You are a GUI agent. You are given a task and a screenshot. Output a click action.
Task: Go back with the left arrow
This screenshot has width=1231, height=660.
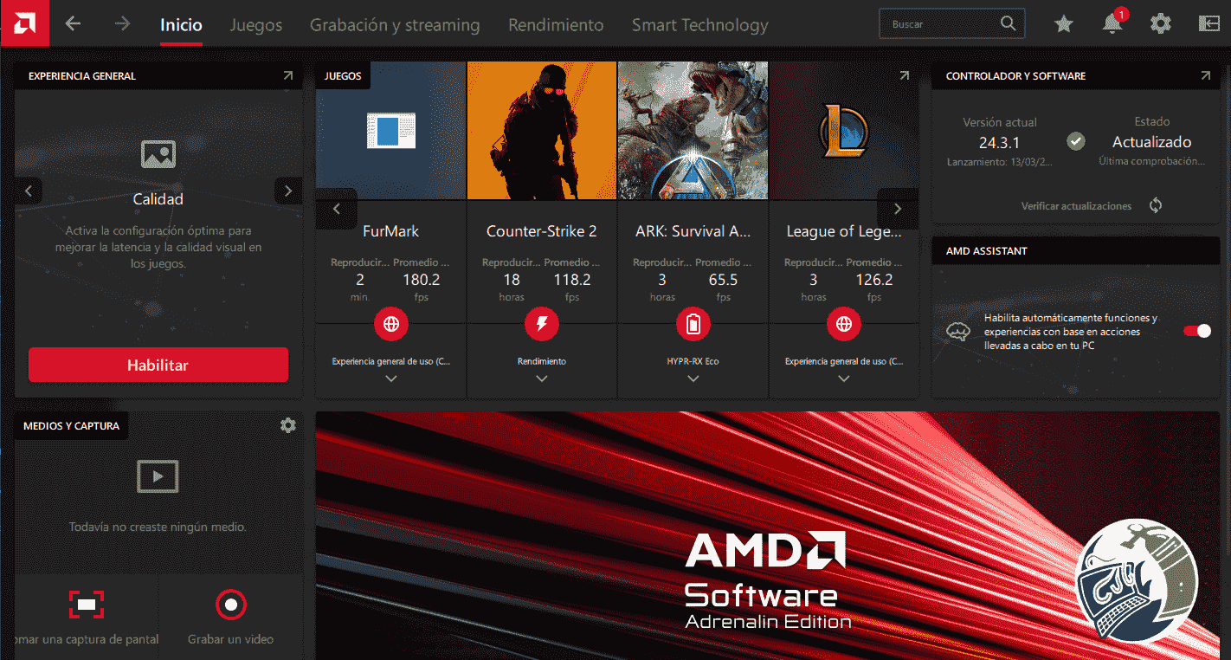coord(73,24)
